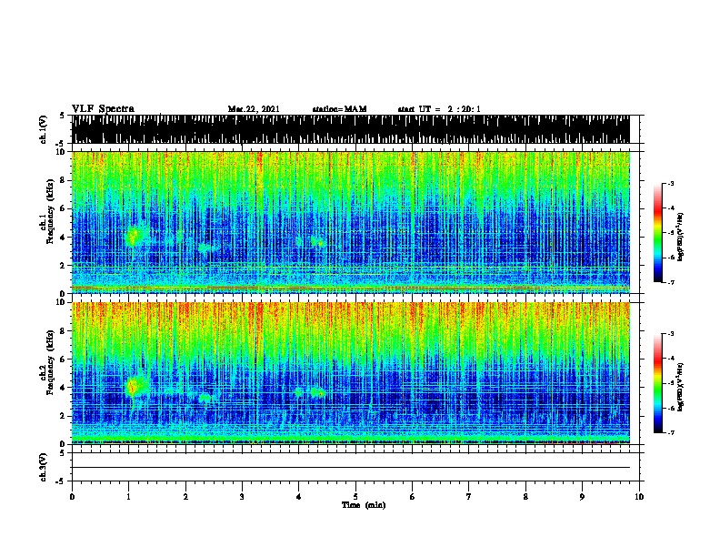Click the "10" tick on the Time axis

pyautogui.click(x=639, y=497)
